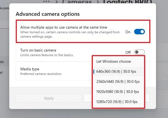168x118 pixels.
Task: Click the Off label beside the basic camera switch
Action: point(128,52)
